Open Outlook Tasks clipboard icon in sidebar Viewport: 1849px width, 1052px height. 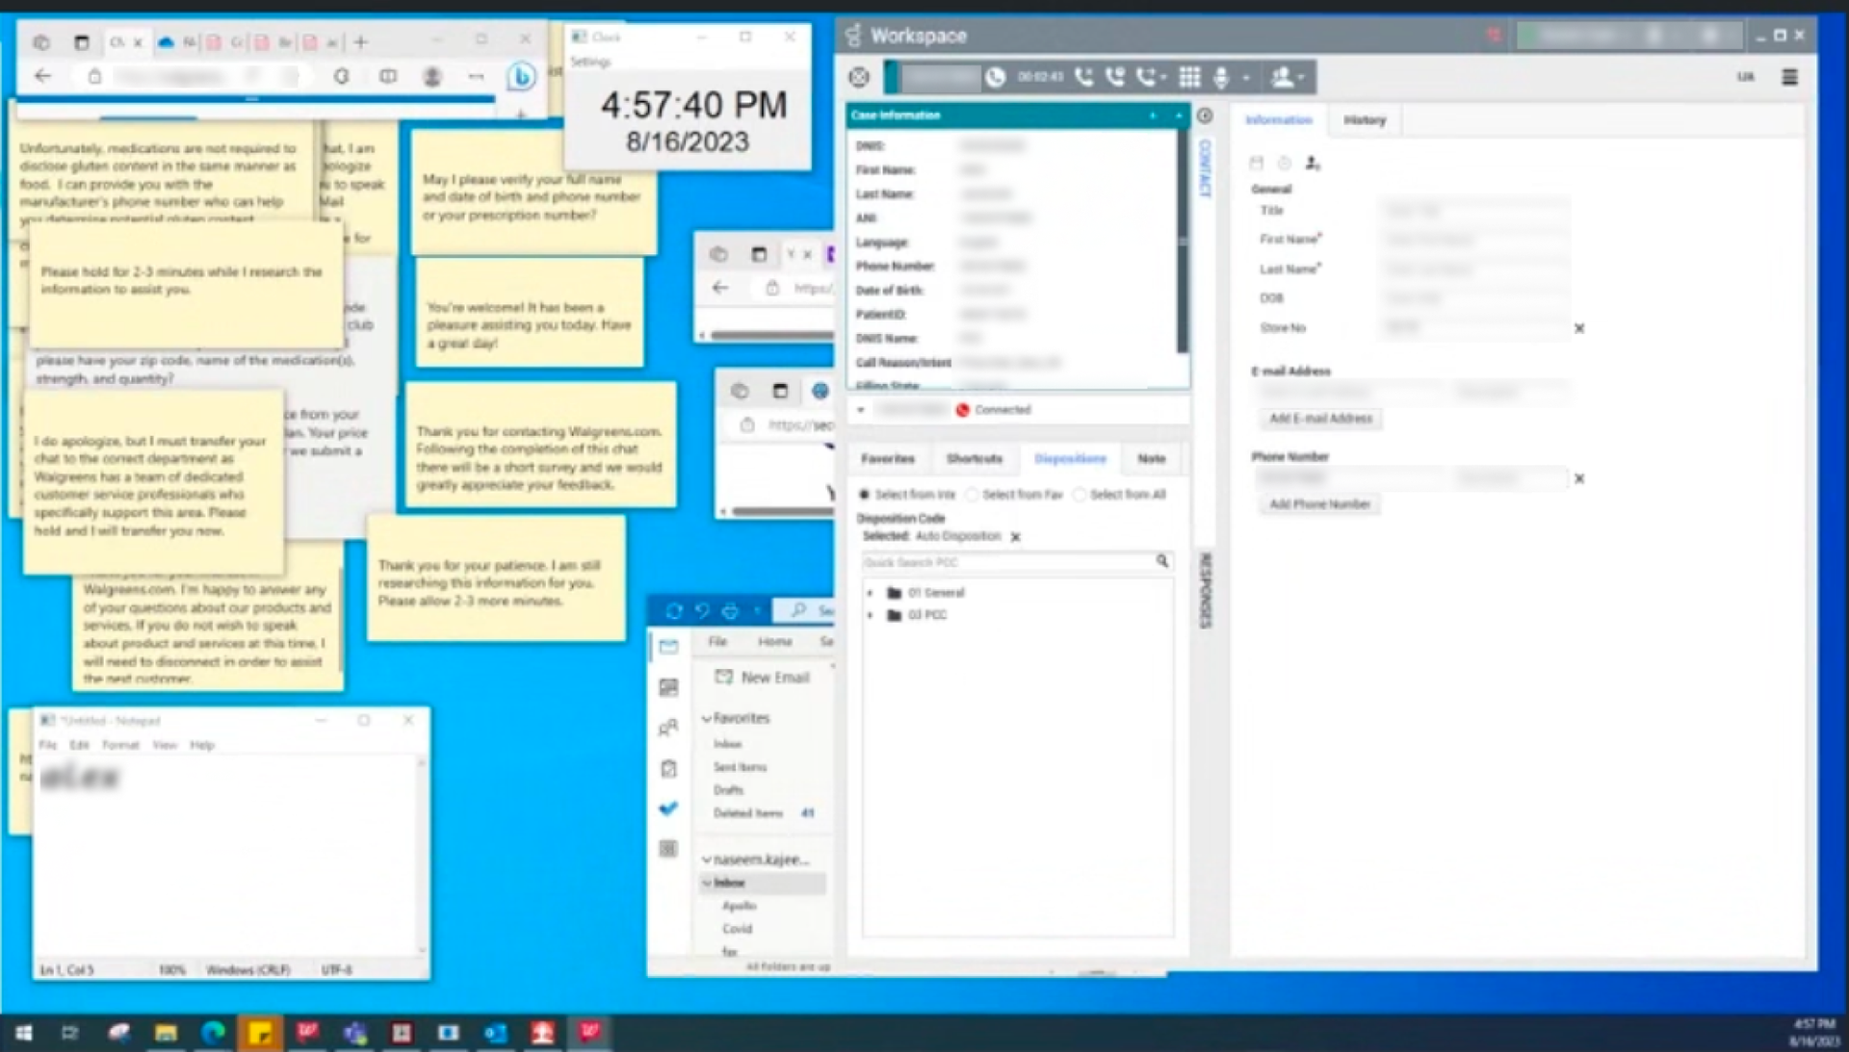pyautogui.click(x=668, y=768)
